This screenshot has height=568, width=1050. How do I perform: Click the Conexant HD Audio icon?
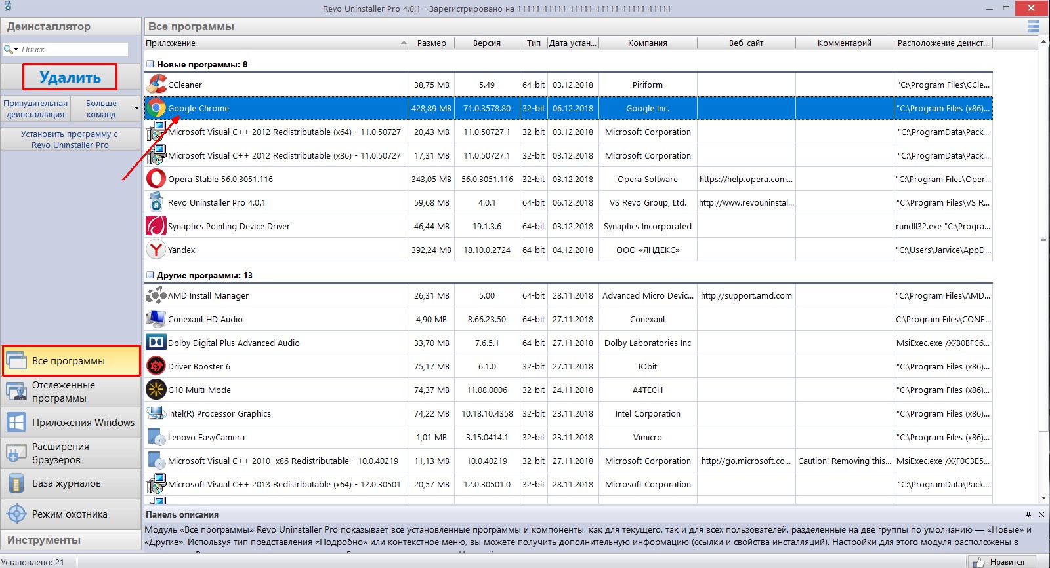pyautogui.click(x=156, y=319)
